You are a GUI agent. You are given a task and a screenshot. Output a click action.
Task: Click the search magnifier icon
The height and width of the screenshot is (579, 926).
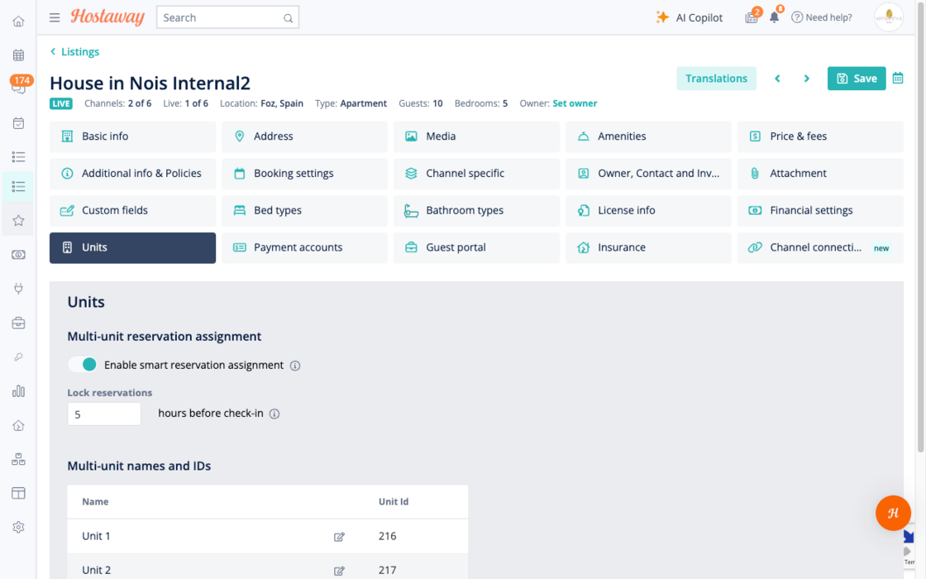pyautogui.click(x=288, y=18)
